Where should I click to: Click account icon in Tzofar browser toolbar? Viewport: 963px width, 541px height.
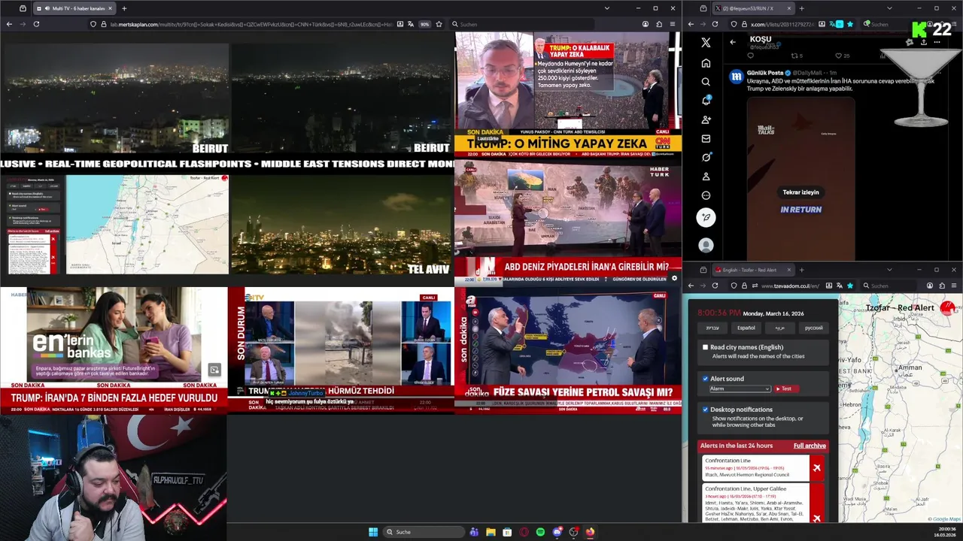(x=930, y=286)
